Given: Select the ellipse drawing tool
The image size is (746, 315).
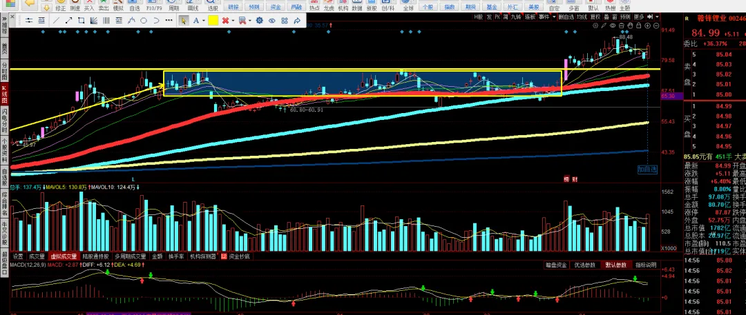Looking at the screenshot, I should (x=143, y=21).
